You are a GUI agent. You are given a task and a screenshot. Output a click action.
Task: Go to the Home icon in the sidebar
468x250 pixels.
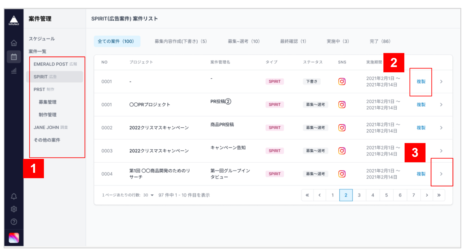click(14, 43)
